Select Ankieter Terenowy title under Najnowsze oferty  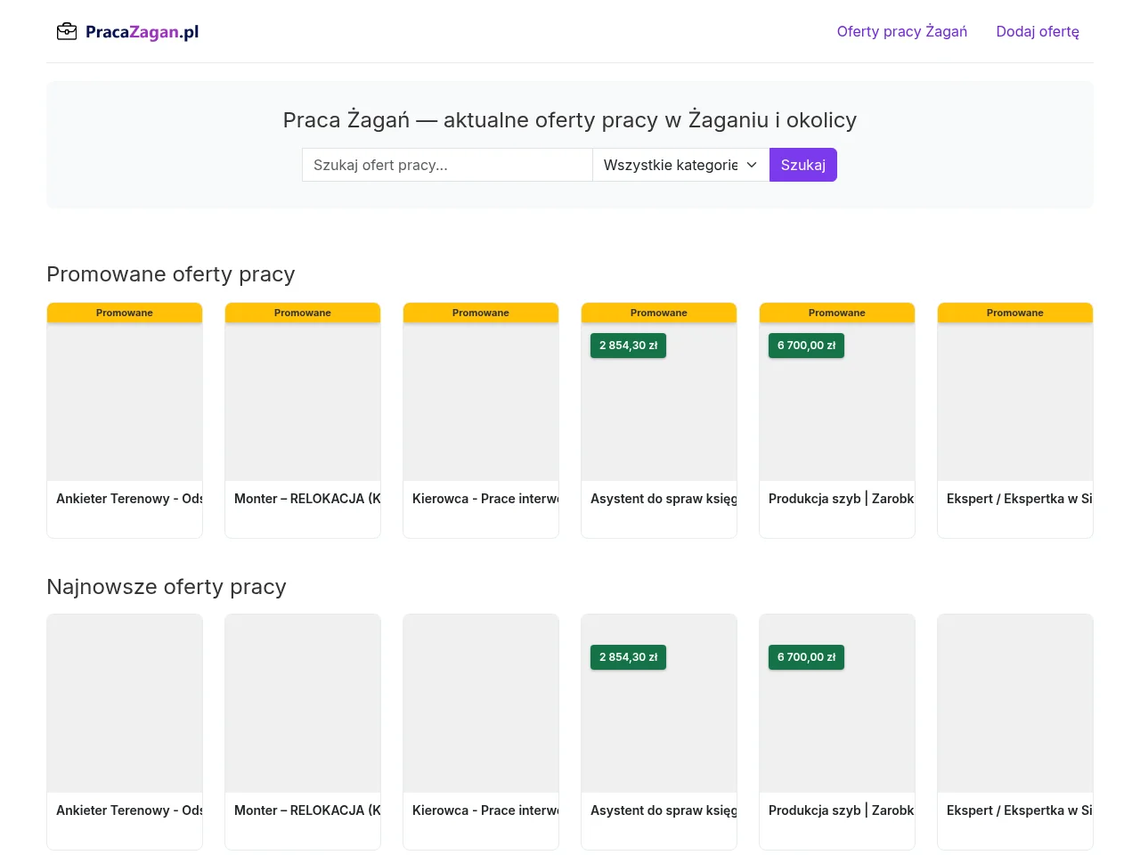[129, 810]
